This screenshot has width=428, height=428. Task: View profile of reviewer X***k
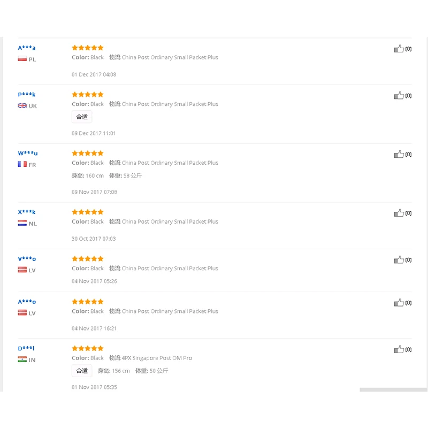27,212
